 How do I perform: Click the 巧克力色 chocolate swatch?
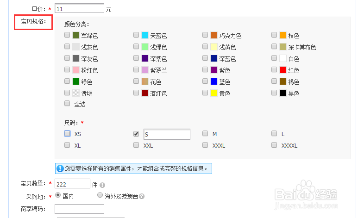[x=214, y=36]
